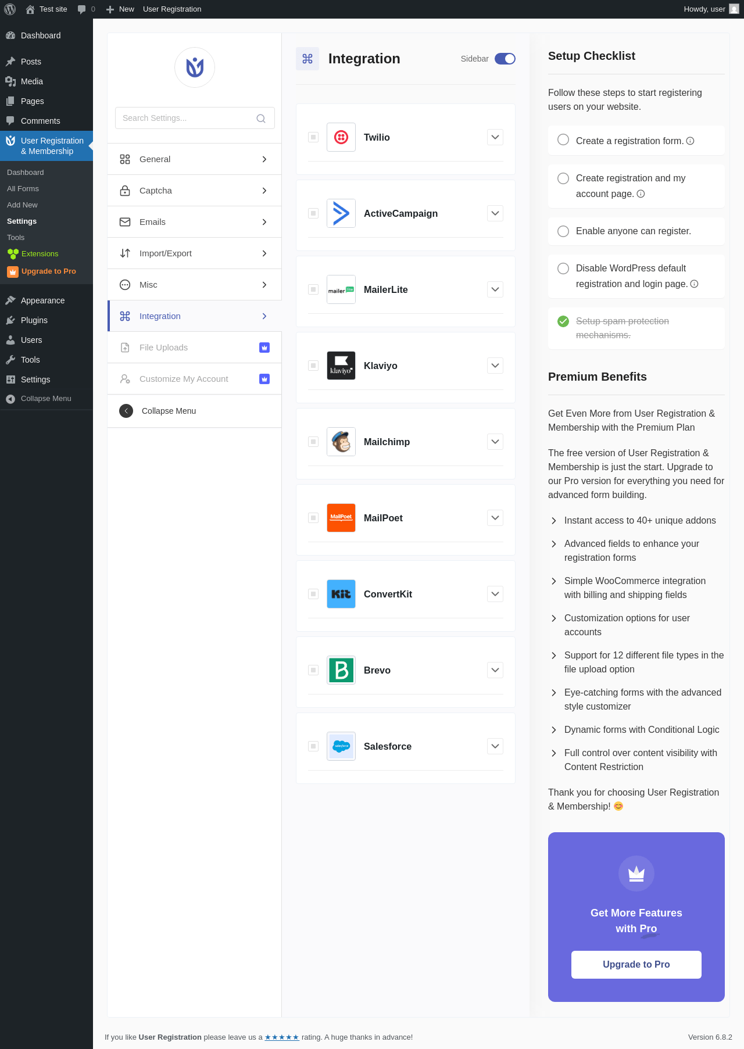Open the Captcha settings tab
The height and width of the screenshot is (1049, 744).
pyautogui.click(x=195, y=191)
